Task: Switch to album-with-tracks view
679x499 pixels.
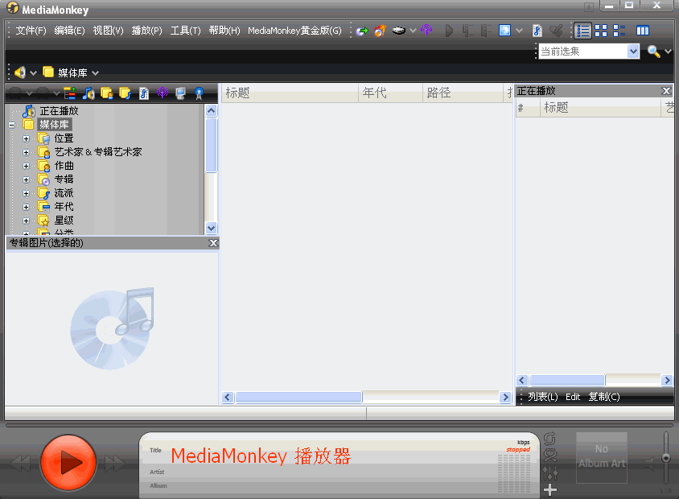Action: (619, 31)
